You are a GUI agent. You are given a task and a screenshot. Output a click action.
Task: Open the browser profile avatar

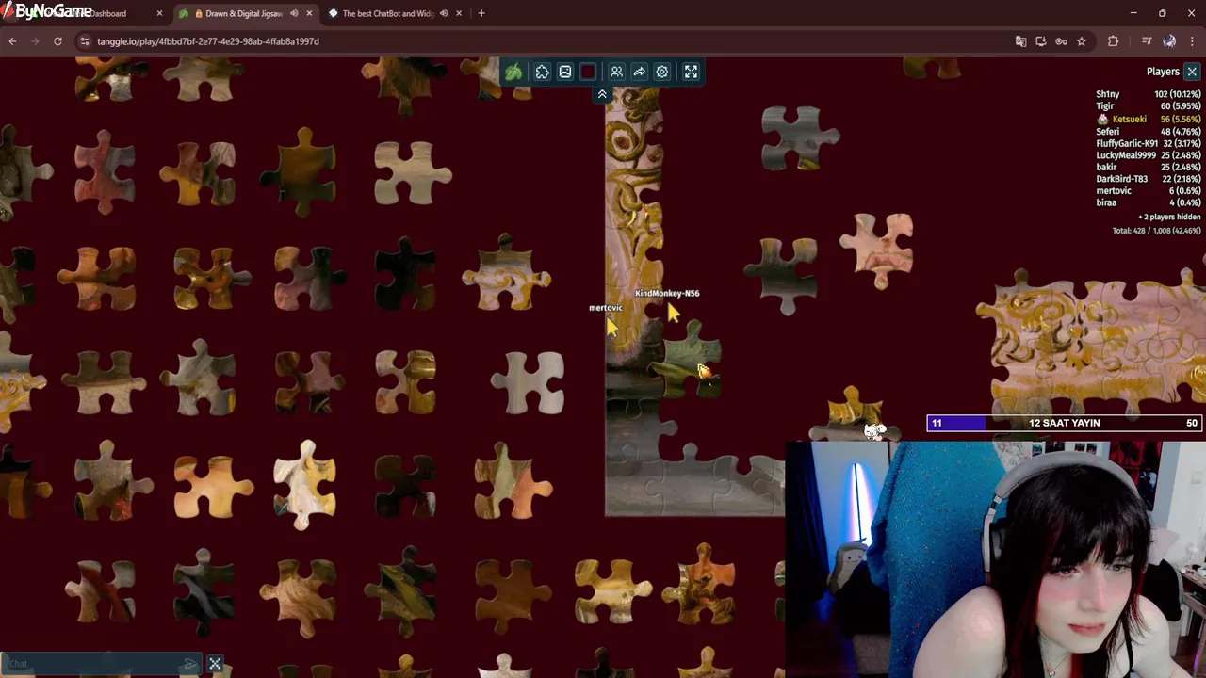pyautogui.click(x=1169, y=41)
